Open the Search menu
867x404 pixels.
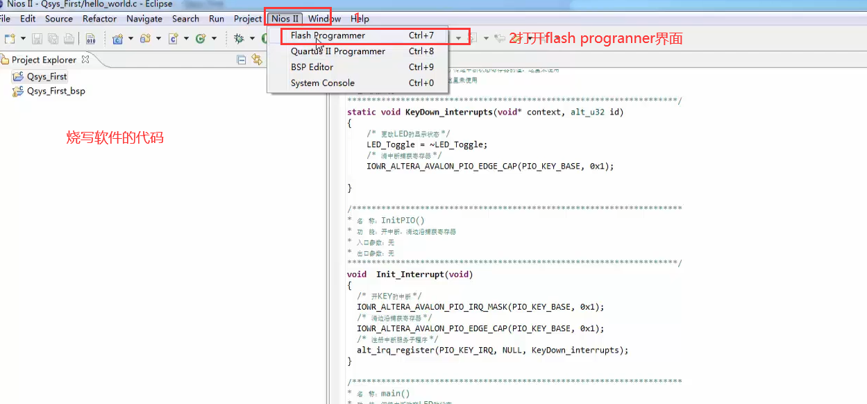coord(185,19)
